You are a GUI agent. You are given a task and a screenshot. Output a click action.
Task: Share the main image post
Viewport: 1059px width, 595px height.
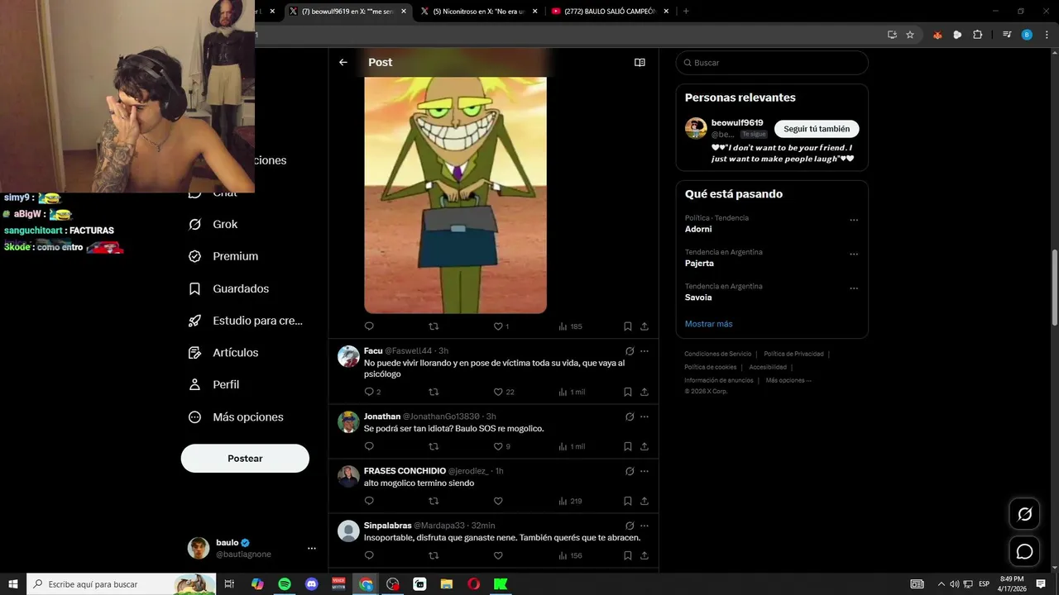(x=645, y=326)
